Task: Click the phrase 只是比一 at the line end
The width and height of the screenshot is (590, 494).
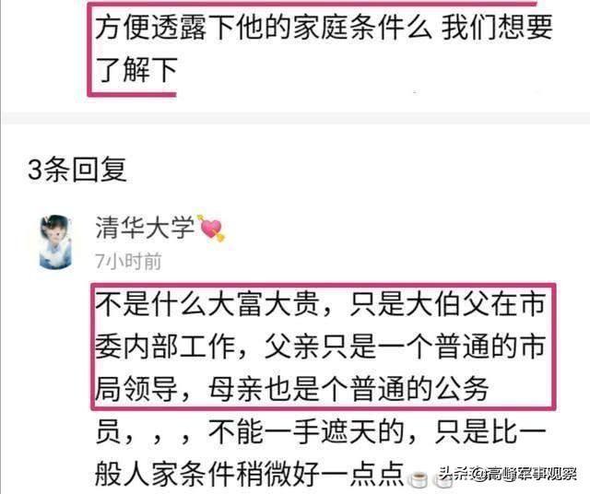Action: point(490,431)
